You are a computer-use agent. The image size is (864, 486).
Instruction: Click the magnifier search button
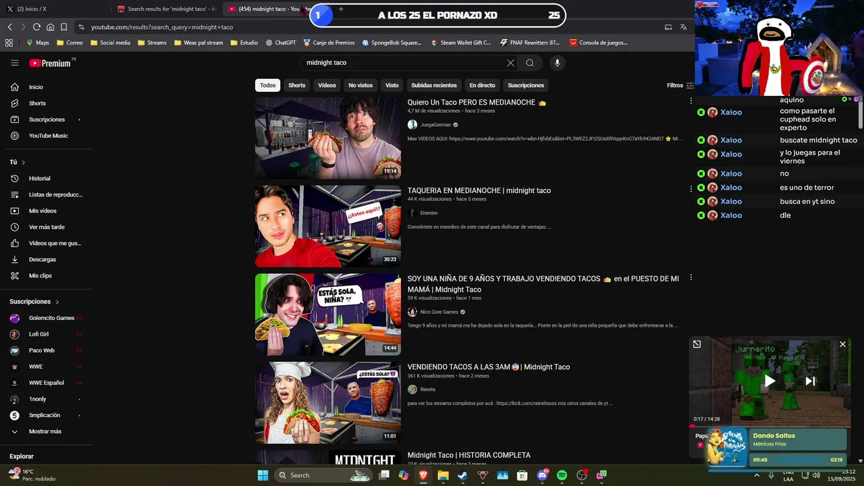(x=530, y=63)
